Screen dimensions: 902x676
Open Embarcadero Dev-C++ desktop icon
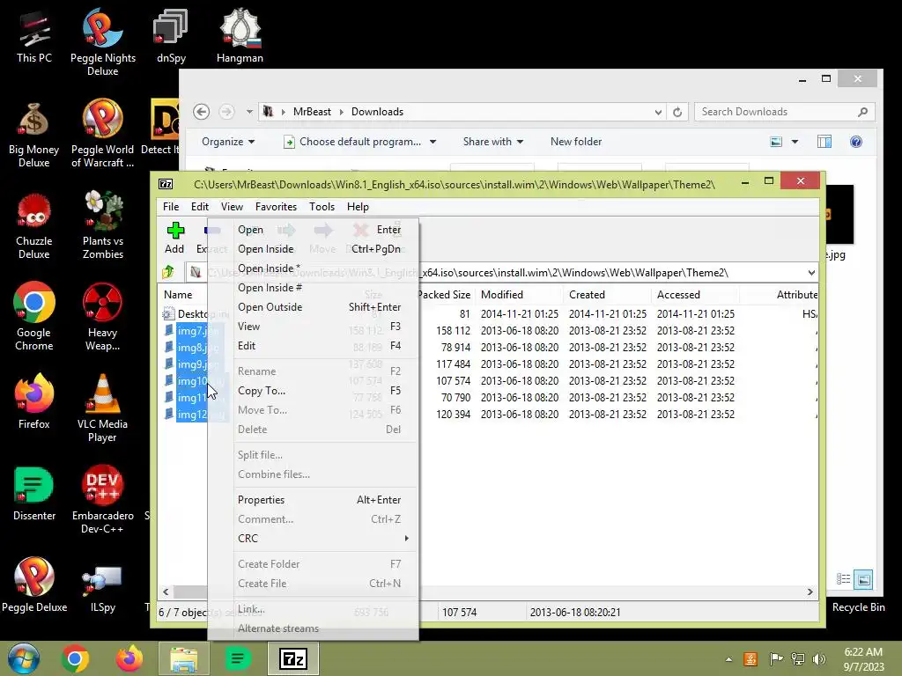102,499
